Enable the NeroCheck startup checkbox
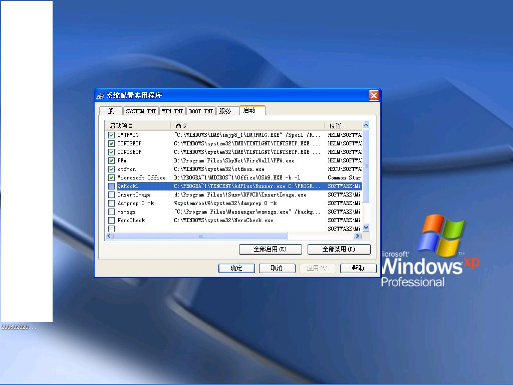Viewport: 513px width, 385px height. pos(111,220)
